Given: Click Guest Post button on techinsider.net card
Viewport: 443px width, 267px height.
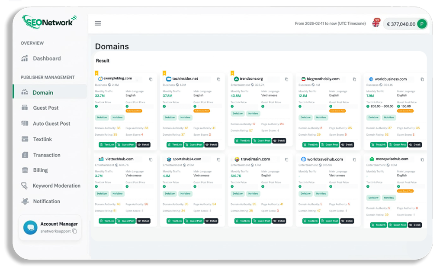Looking at the screenshot, I should pos(193,145).
